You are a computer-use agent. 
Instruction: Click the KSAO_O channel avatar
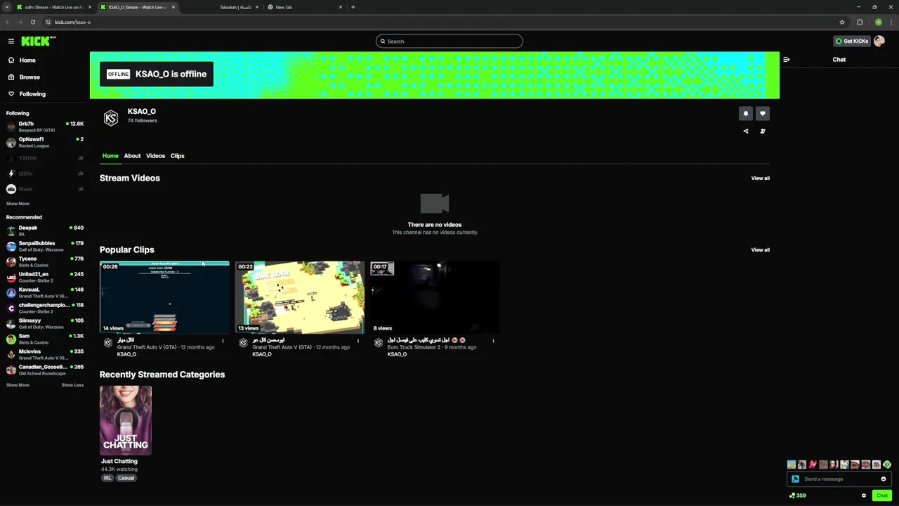coord(111,118)
